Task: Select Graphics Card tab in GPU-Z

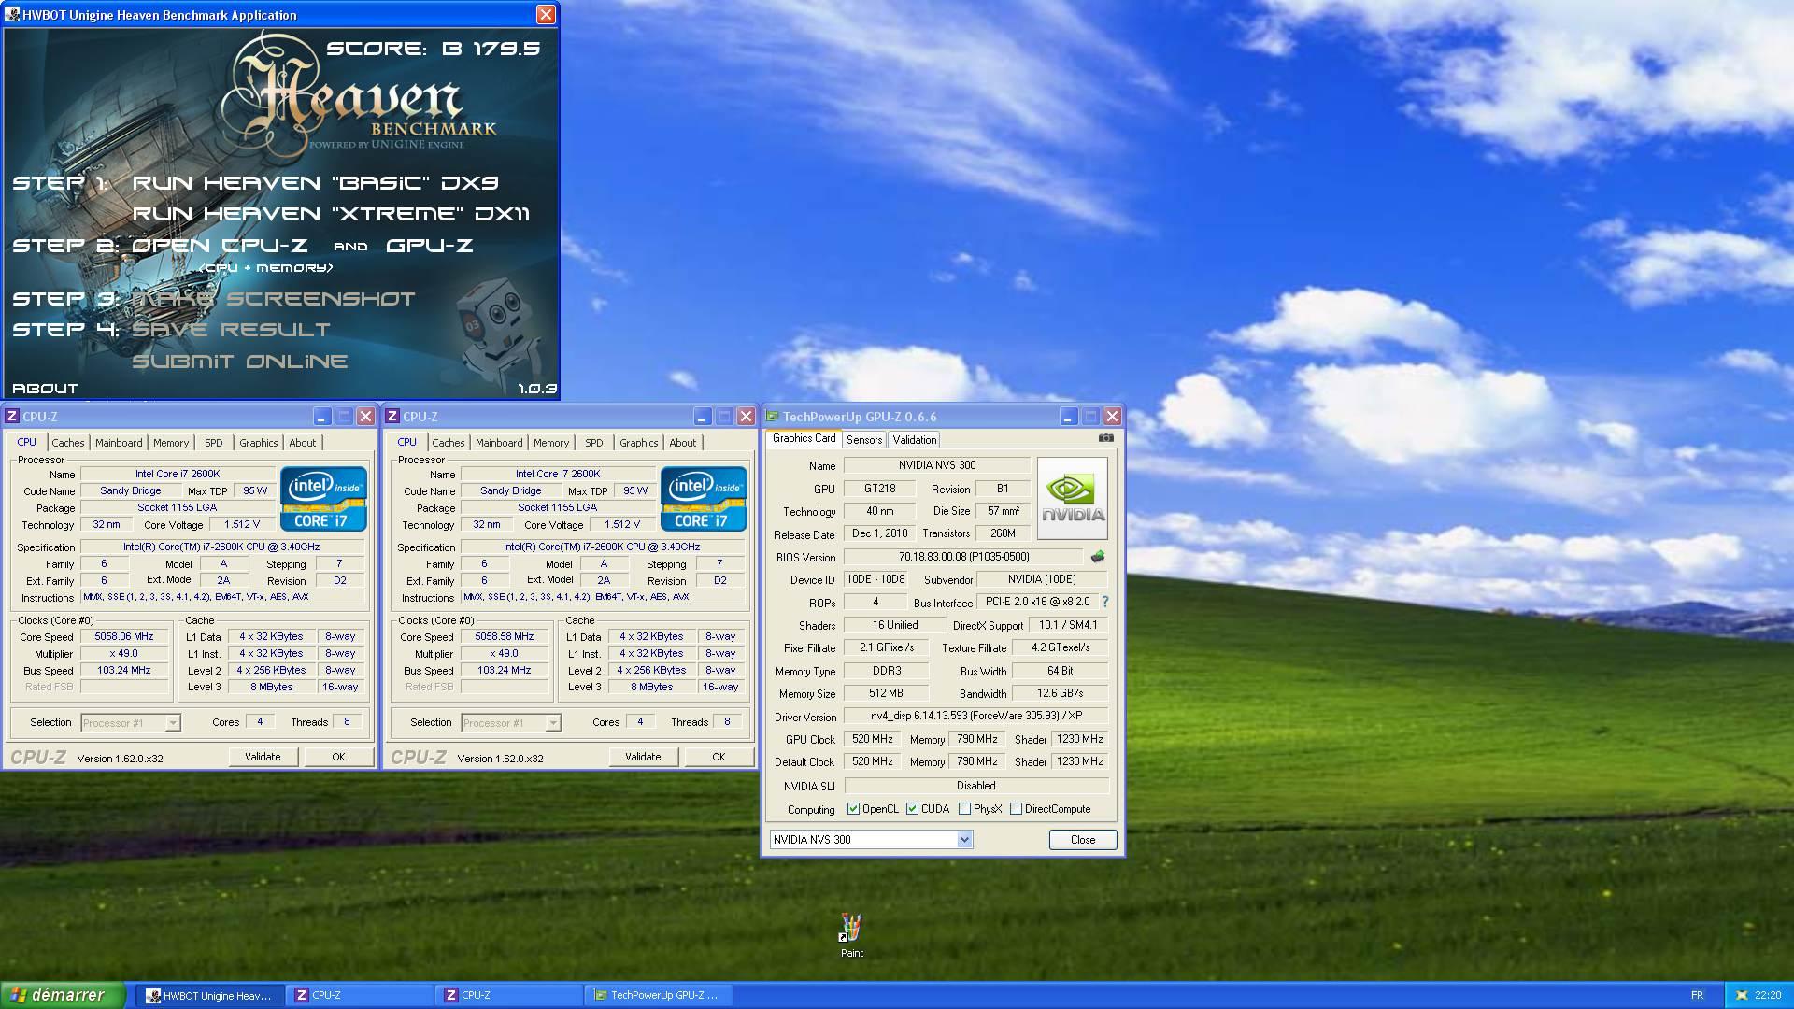Action: pos(804,438)
